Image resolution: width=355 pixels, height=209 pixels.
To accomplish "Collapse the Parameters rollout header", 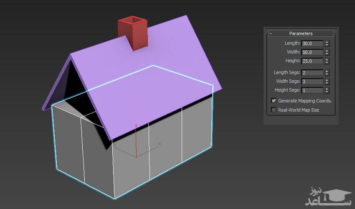I will (x=301, y=33).
